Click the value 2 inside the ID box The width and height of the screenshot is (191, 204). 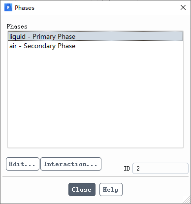138,169
